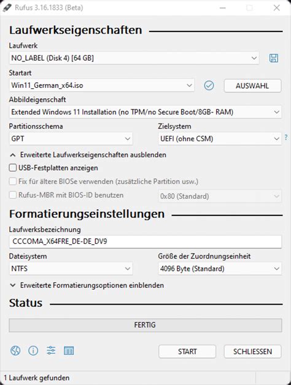Open the Größe der Zuordnungseinheit dropdown

(220, 268)
